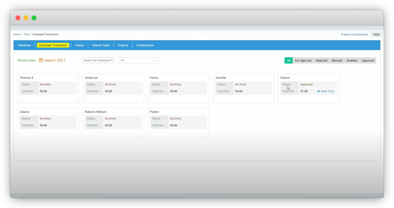The height and width of the screenshot is (208, 394).
Task: Click the March 2017 date label
Action: point(55,60)
